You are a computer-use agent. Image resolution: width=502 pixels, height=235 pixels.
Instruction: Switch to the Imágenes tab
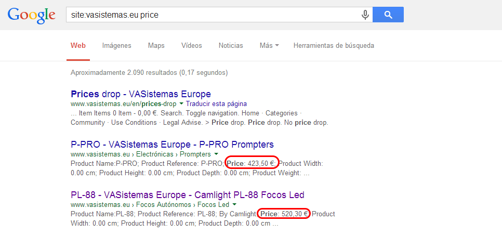click(116, 45)
